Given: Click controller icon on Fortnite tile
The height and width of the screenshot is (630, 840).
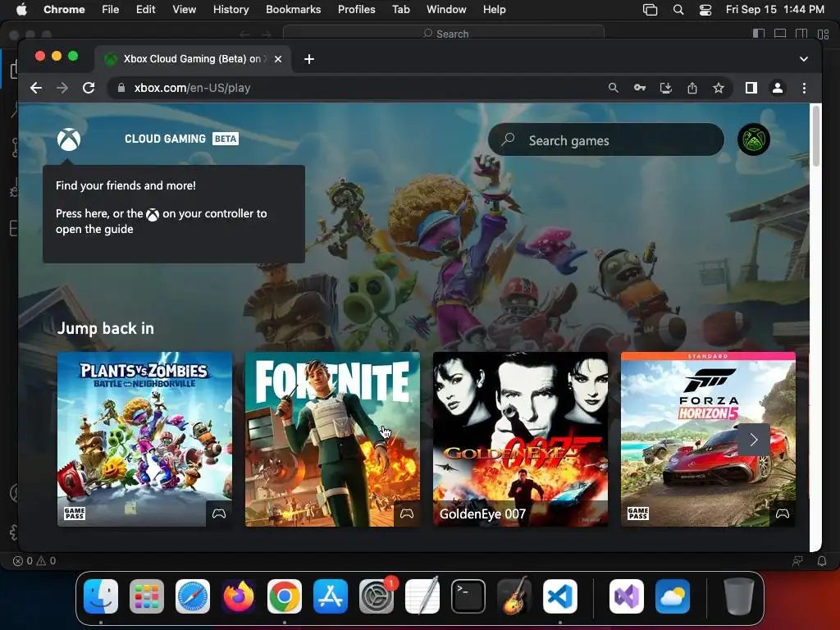Looking at the screenshot, I should [407, 514].
